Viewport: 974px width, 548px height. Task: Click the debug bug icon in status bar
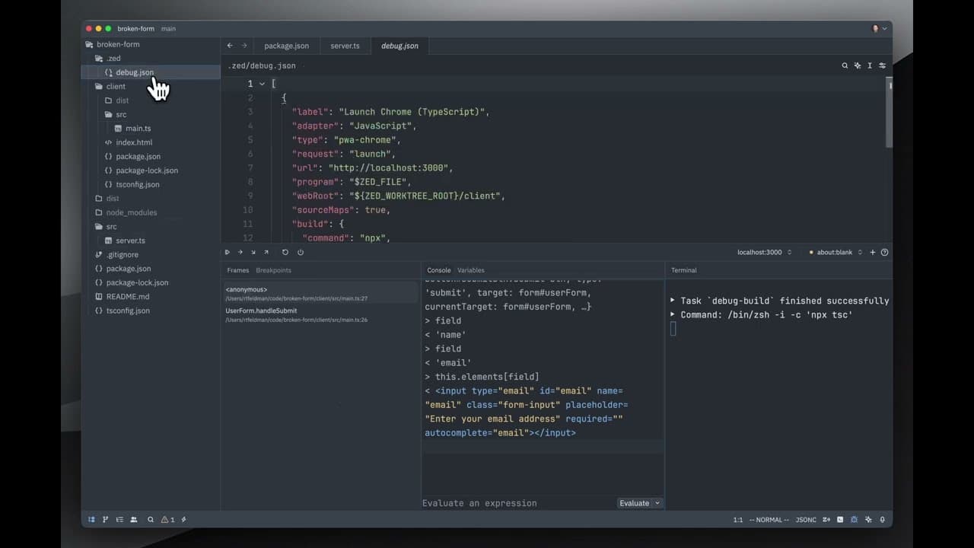click(x=854, y=520)
